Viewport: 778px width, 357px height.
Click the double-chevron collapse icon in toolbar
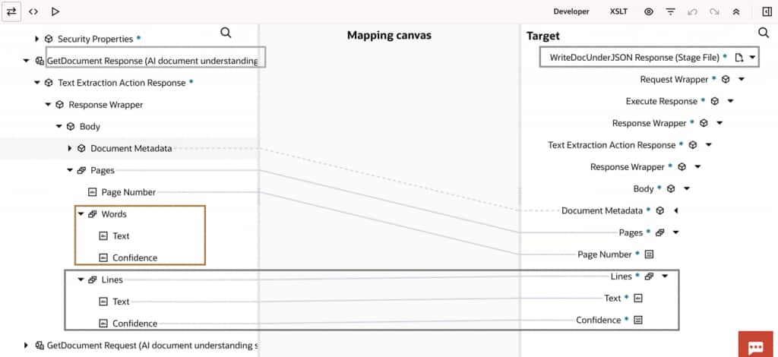coord(735,12)
